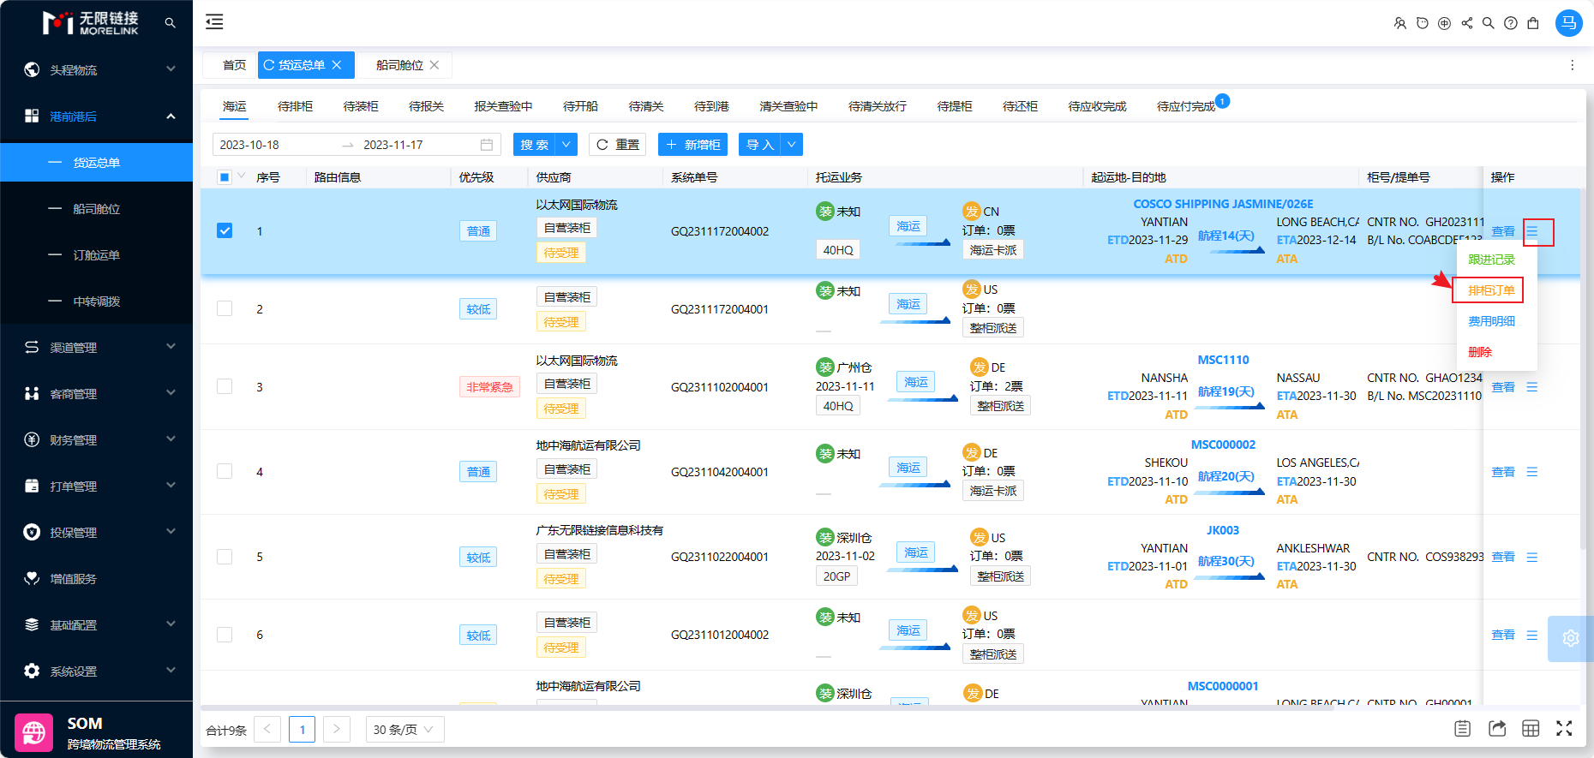Click the add-circle icon in top bar
The height and width of the screenshot is (758, 1594).
tap(1445, 23)
